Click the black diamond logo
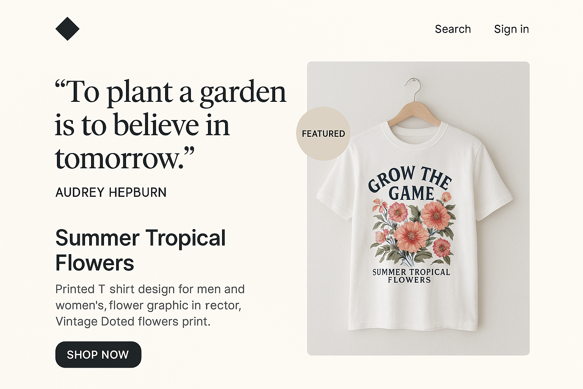This screenshot has width=583, height=389. pos(67,29)
